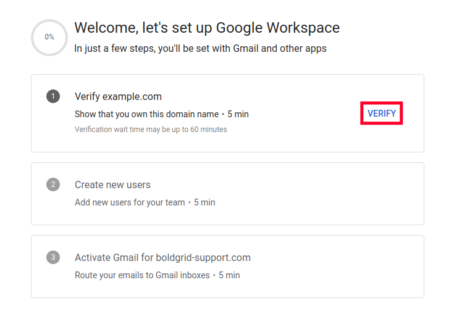Click the subtitle about Gmail and other apps
This screenshot has width=454, height=319.
tap(200, 48)
